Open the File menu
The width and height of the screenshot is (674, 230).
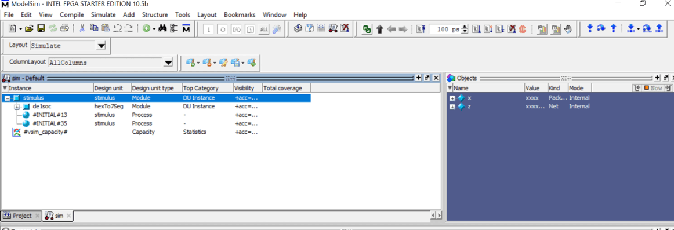9,14
